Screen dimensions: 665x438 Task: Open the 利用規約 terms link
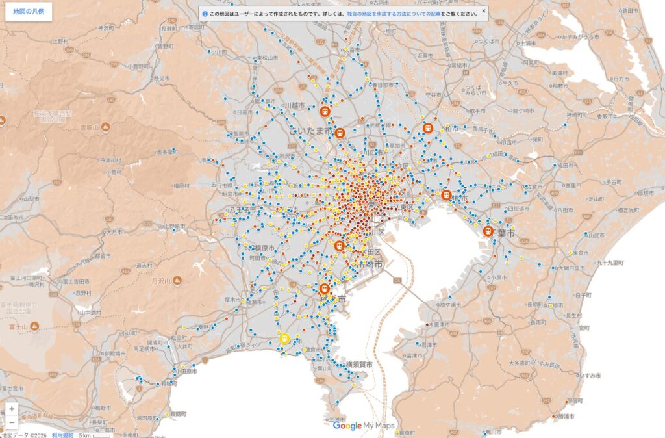pyautogui.click(x=62, y=434)
